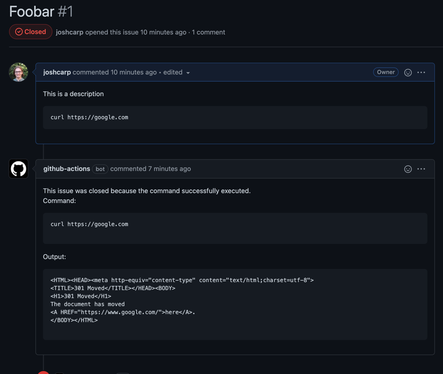Open joshcarp link in issue header
This screenshot has height=374, width=443.
coord(69,32)
